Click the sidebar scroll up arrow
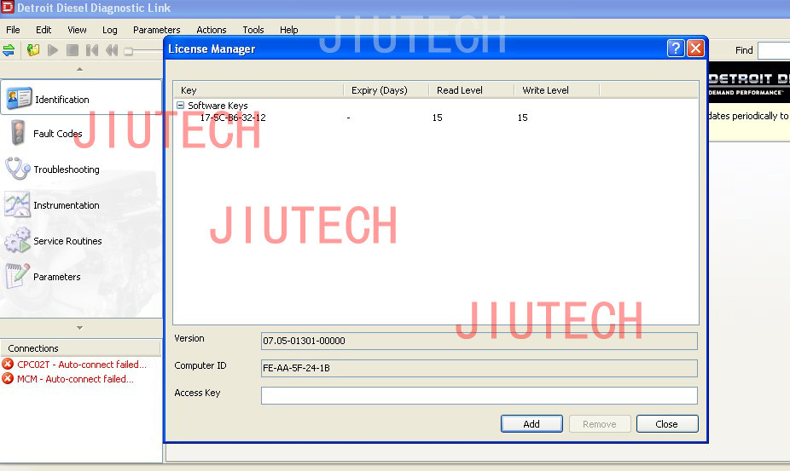Viewport: 790px width, 471px height. pos(79,69)
